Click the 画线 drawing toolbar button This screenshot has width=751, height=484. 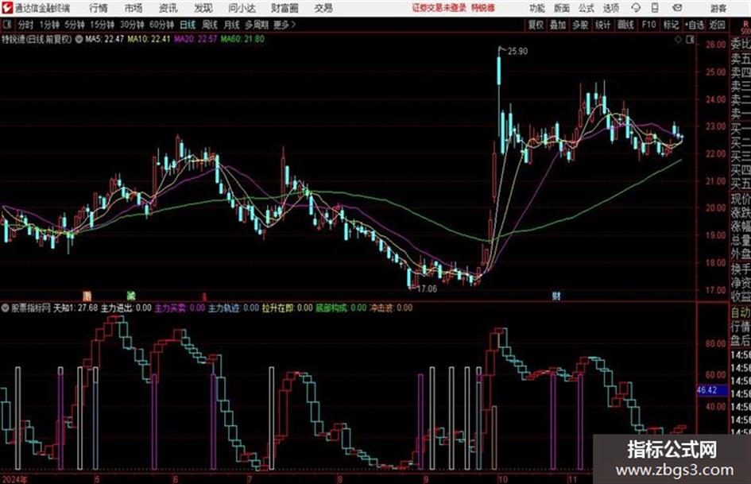tap(626, 25)
